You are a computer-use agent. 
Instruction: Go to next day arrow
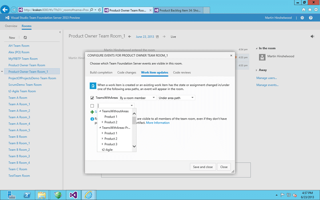pos(164,37)
